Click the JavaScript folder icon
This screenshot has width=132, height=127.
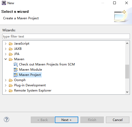point(11,44)
